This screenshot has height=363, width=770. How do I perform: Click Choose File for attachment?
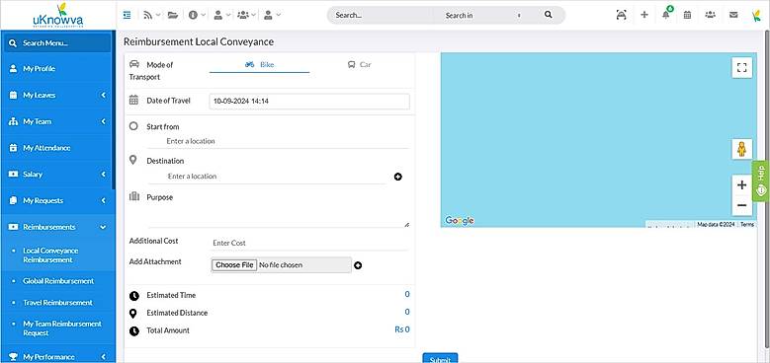[x=234, y=265]
